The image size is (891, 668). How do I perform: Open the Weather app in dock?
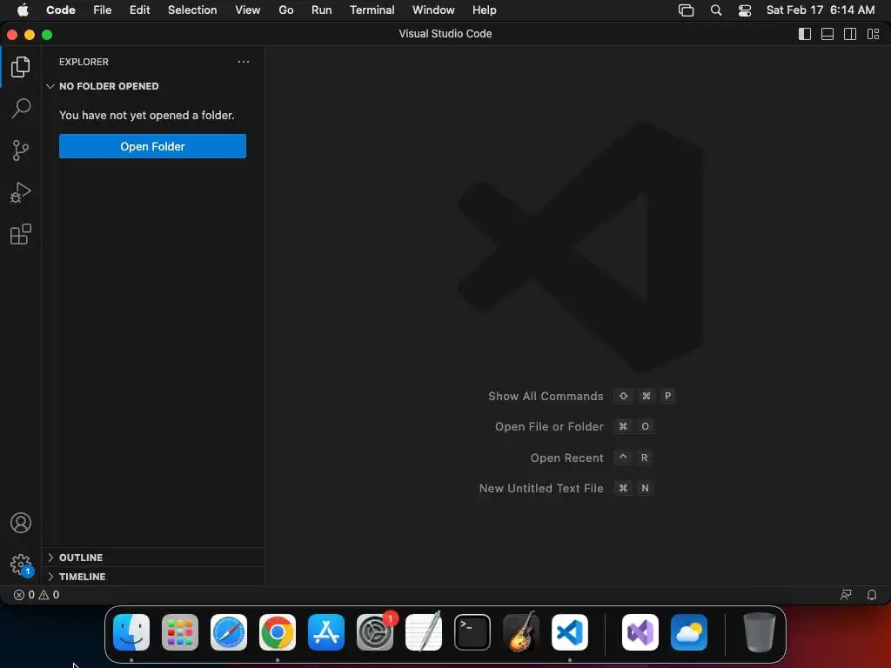689,632
